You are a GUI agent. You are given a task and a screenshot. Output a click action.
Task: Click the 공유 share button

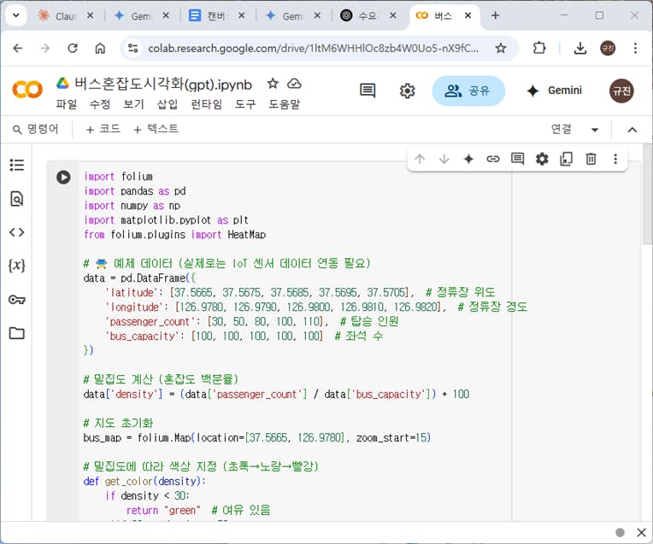[468, 91]
